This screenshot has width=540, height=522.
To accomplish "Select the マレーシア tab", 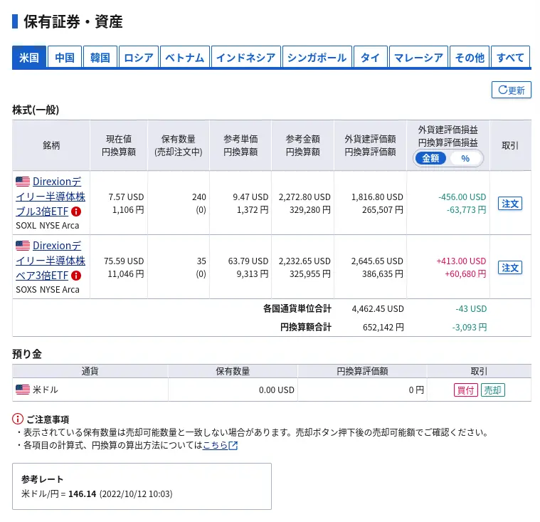I will (418, 57).
